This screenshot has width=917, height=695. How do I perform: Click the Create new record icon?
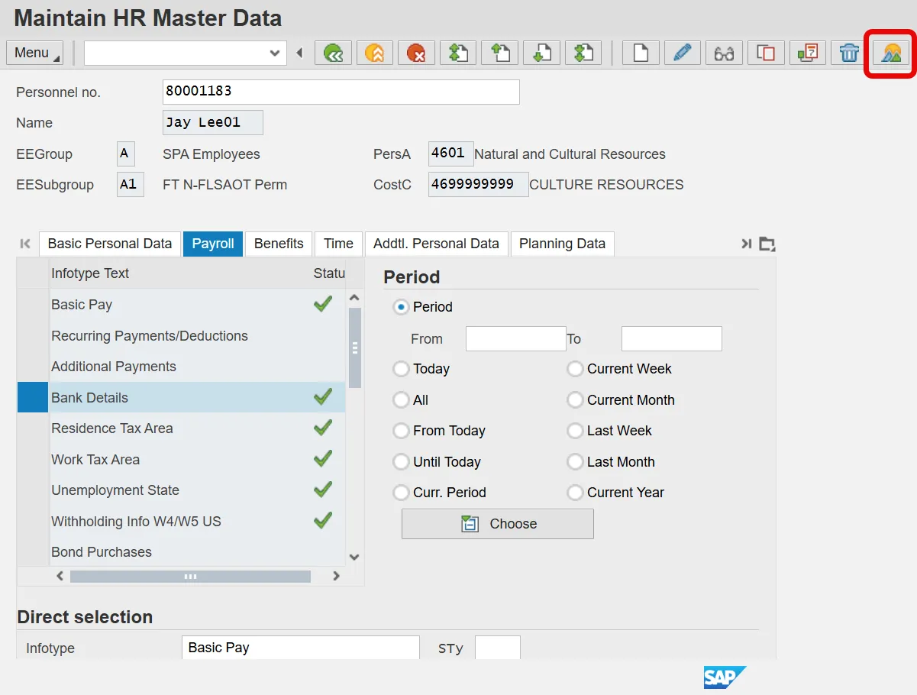click(x=641, y=53)
